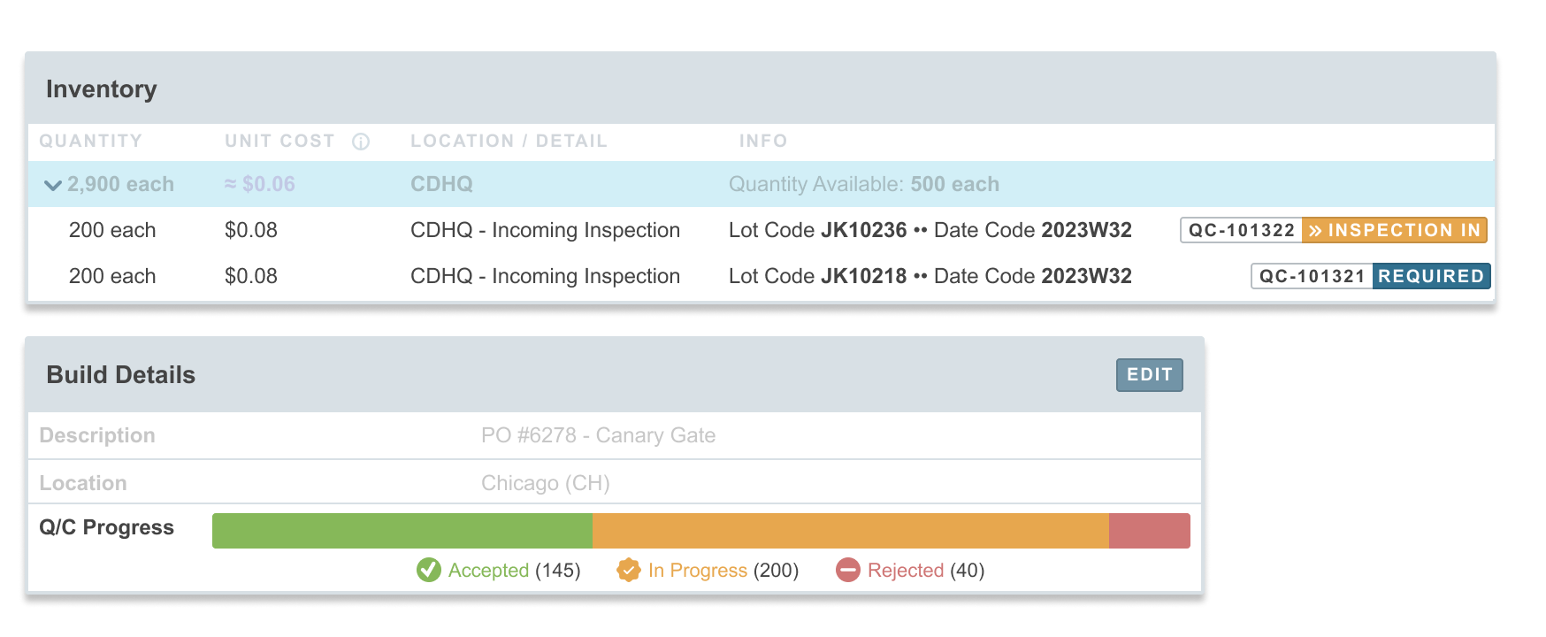Click the Location / Detail column header
Viewport: 1546px width, 637px height.
[509, 142]
